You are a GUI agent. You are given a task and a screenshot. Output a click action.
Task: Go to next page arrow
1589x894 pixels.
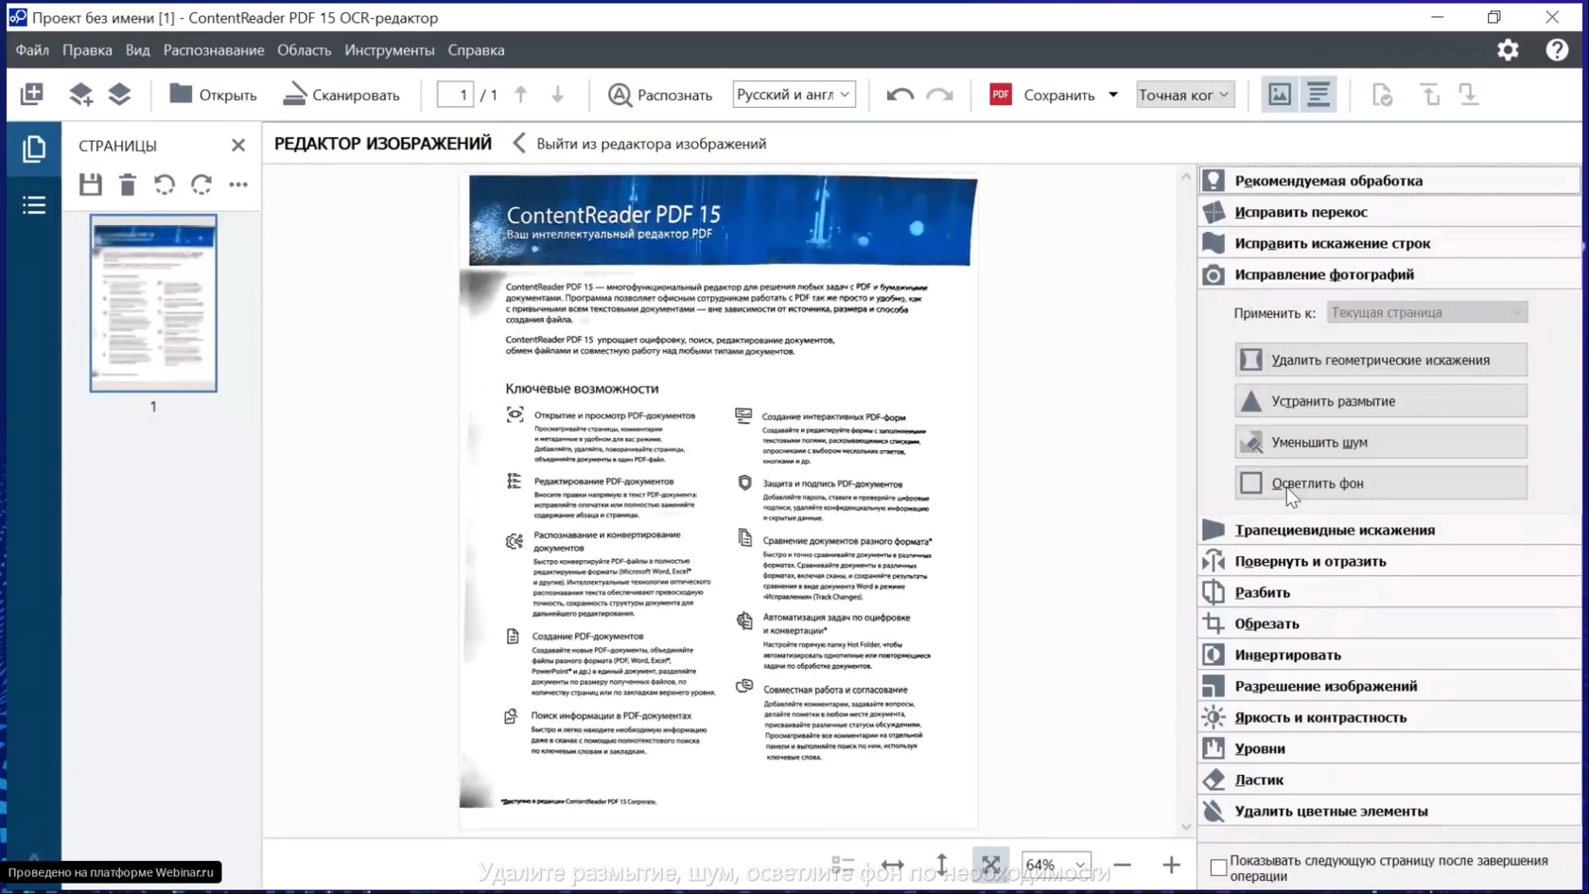[x=557, y=95]
